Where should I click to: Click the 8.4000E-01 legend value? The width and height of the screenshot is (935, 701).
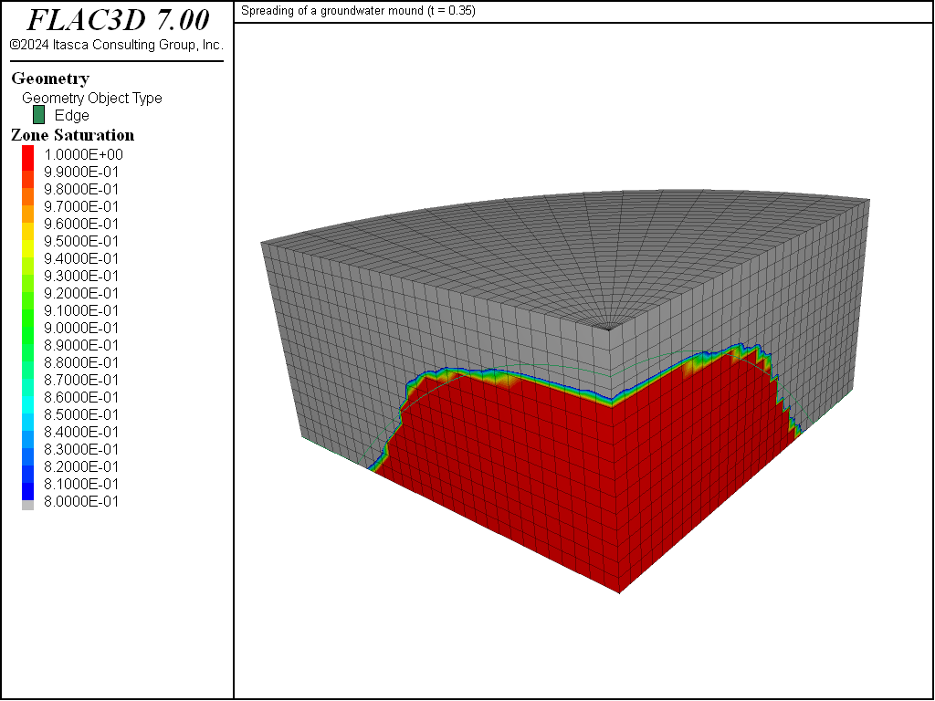[x=81, y=431]
